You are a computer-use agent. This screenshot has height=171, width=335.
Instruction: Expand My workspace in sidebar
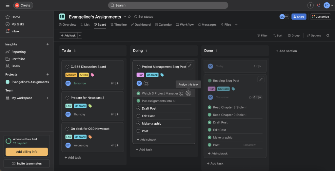tap(48, 98)
